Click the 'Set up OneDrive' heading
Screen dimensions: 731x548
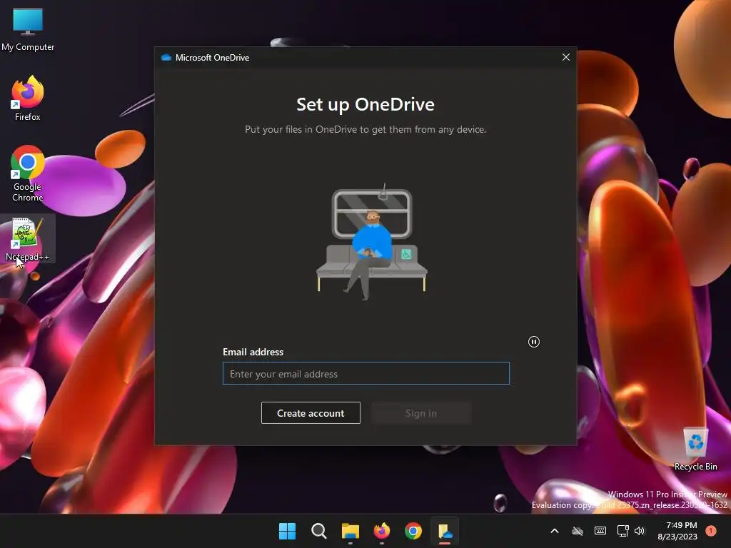click(x=365, y=104)
